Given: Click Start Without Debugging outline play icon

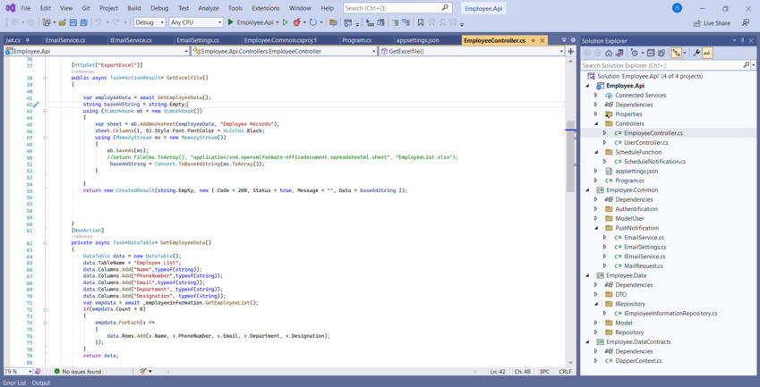Looking at the screenshot, I should click(x=285, y=22).
